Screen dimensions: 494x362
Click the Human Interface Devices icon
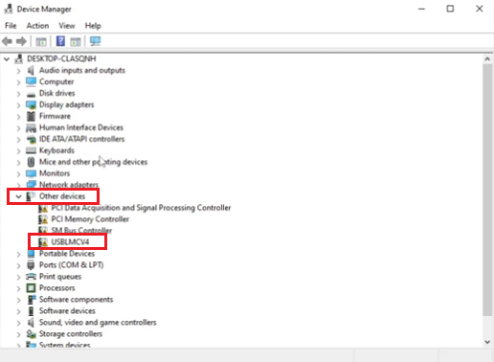click(31, 128)
